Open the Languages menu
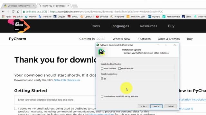206x115 pixels. (120, 26)
